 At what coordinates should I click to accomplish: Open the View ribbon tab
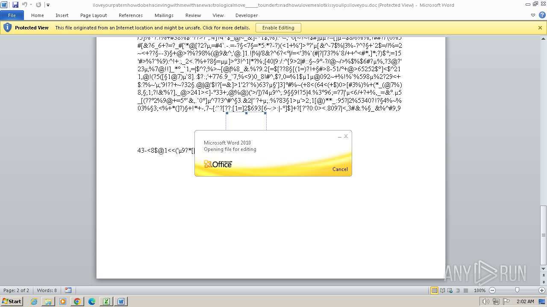click(218, 15)
